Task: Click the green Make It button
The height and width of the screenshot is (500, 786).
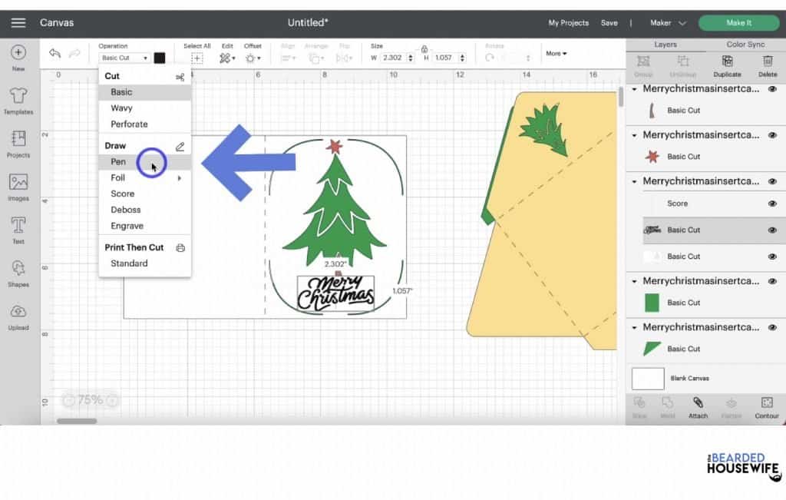Action: tap(739, 22)
